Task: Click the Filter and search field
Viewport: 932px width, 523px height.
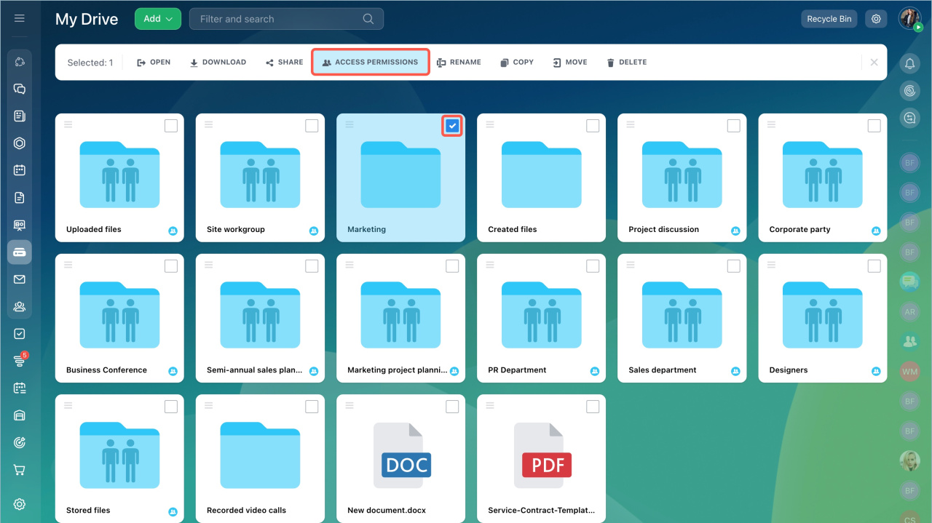Action: 277,19
